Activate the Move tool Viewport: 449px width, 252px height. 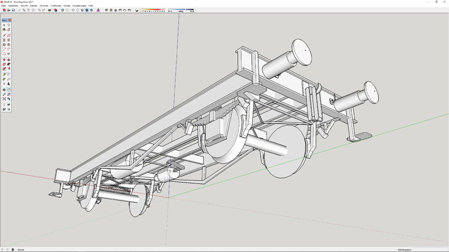(x=4, y=60)
